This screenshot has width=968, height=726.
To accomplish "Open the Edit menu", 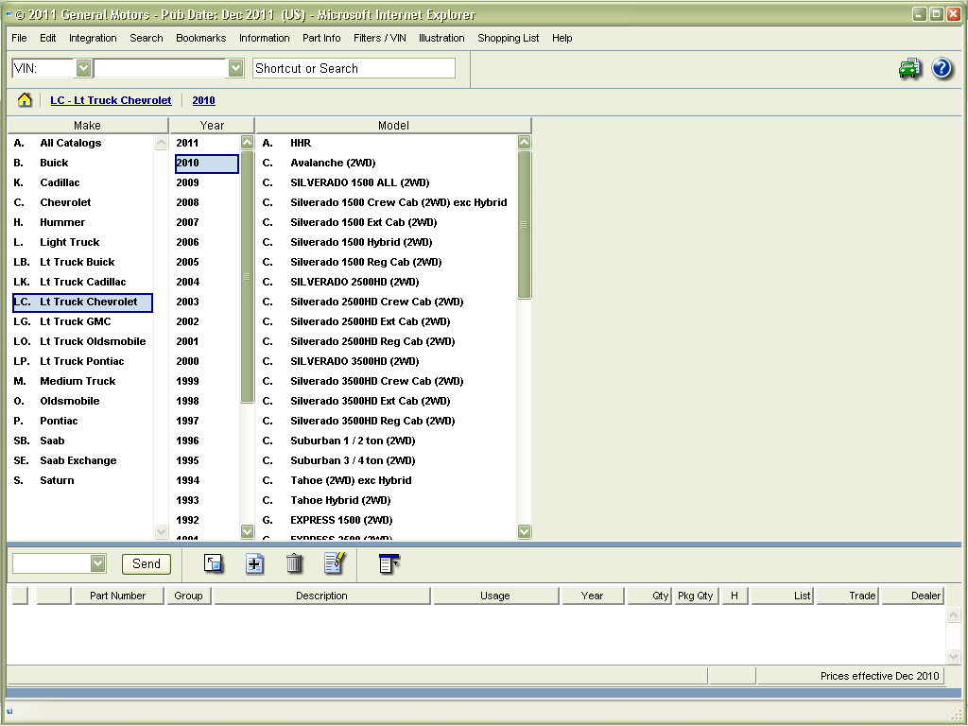I will (47, 38).
